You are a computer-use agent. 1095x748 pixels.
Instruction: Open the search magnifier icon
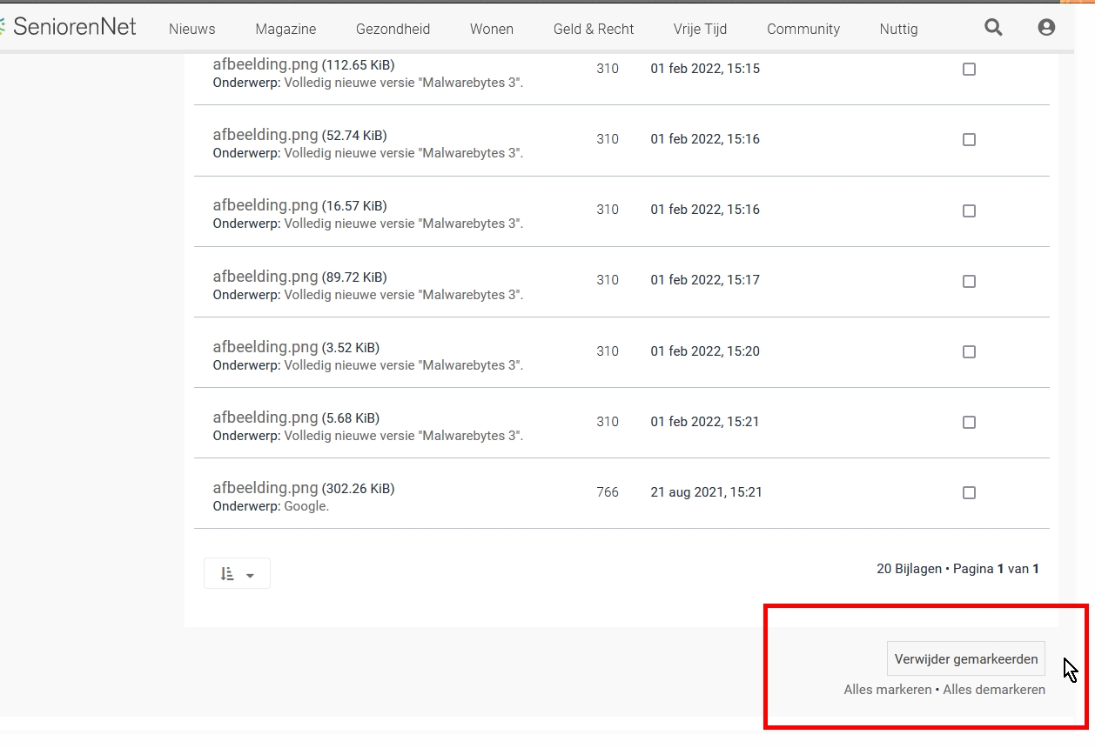click(993, 28)
